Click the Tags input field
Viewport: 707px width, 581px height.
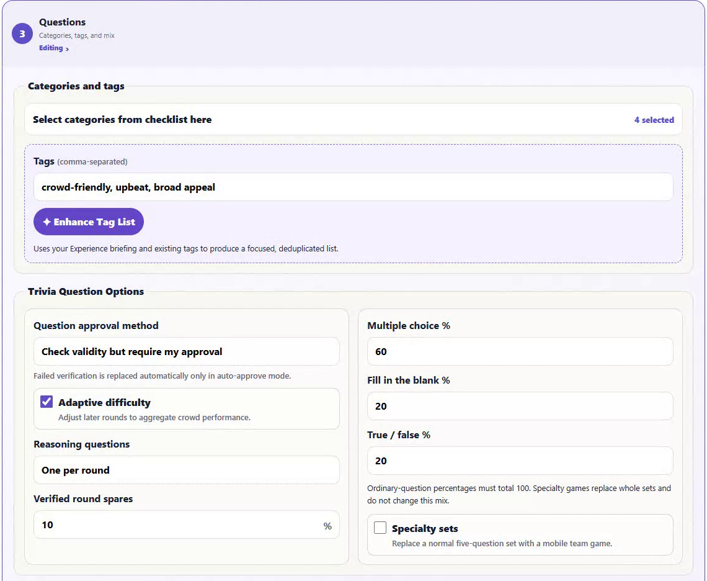(x=353, y=187)
